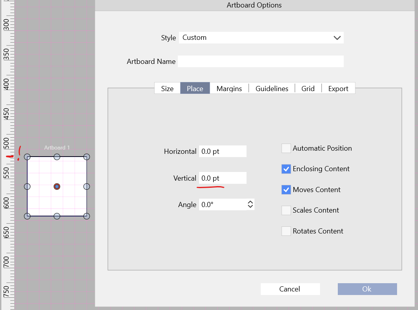Disable the Moves Content checkbox
Screen dimensions: 418x310
(x=286, y=190)
